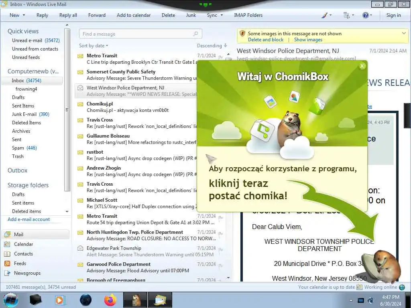
Task: Open the Feeds RSS icon
Action: 7,263
